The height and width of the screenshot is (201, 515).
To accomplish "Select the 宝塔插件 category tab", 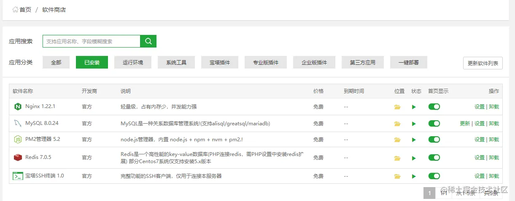I will [220, 62].
